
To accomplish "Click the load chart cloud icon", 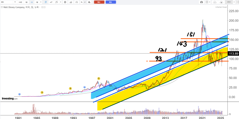I will [215, 2].
